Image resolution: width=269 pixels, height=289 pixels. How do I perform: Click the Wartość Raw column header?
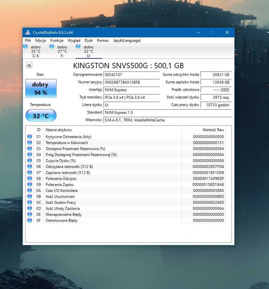pos(204,130)
